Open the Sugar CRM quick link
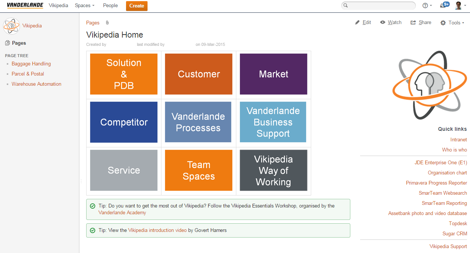The width and height of the screenshot is (470, 253). pos(455,234)
